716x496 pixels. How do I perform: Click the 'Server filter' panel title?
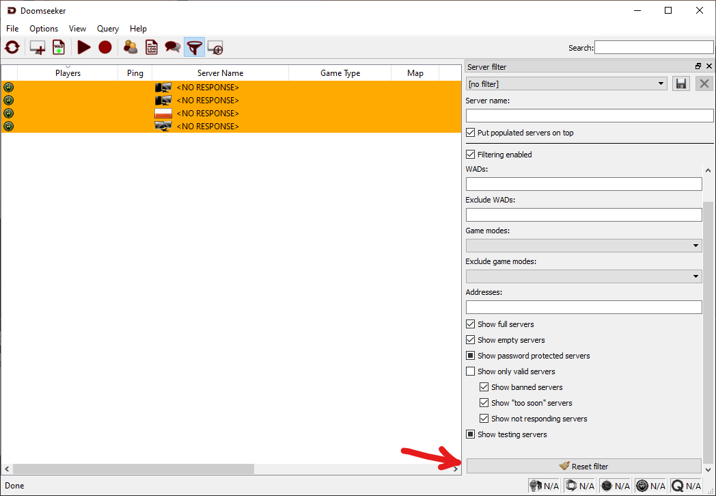(486, 67)
